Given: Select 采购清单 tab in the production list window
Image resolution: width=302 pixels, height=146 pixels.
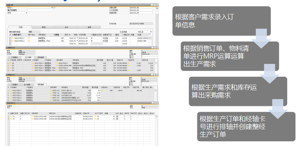Looking at the screenshot, I should (x=40, y=57).
